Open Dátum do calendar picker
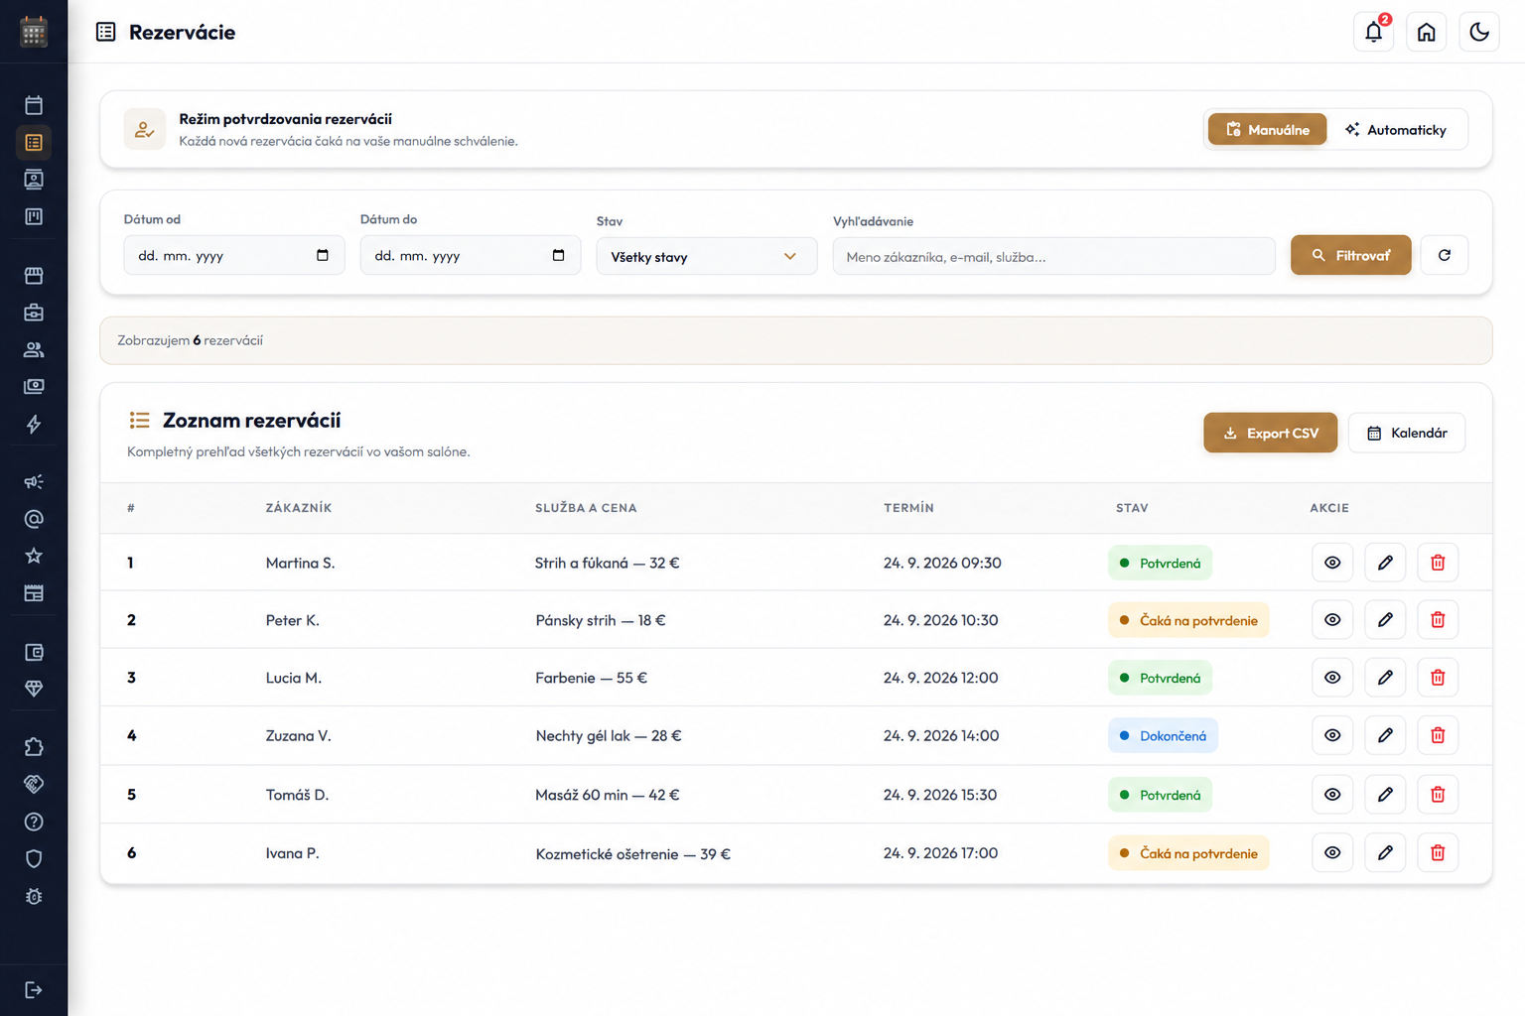The image size is (1525, 1016). 559,255
